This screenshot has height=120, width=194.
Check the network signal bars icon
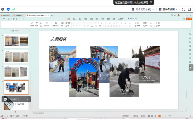(x=14, y=9)
